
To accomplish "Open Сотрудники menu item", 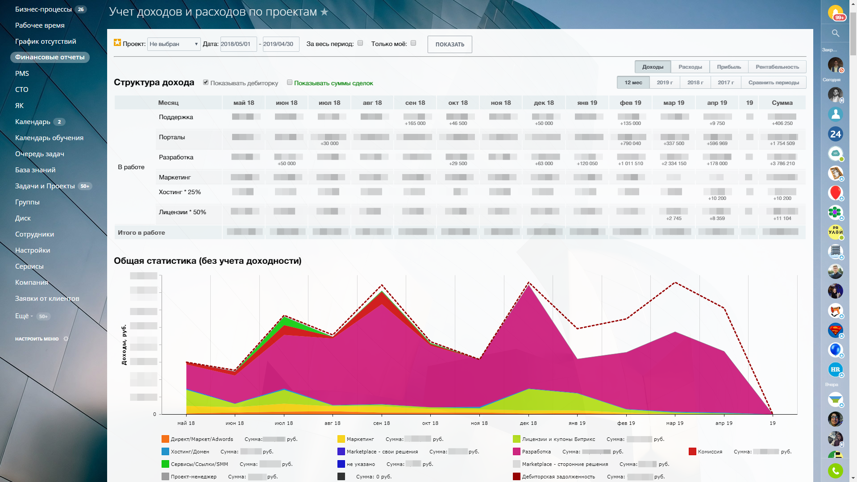I will [x=34, y=234].
